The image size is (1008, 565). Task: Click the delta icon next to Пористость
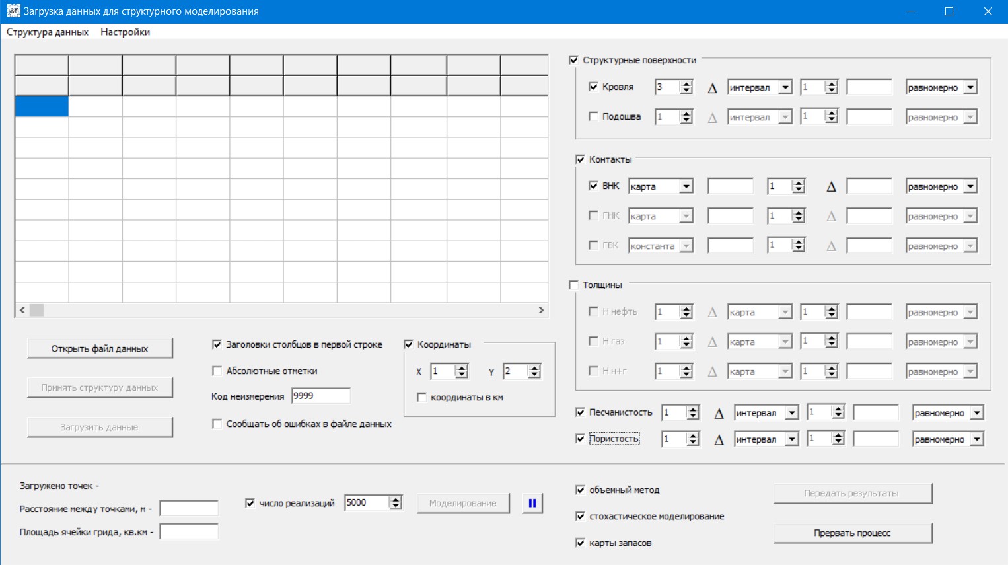coord(719,439)
